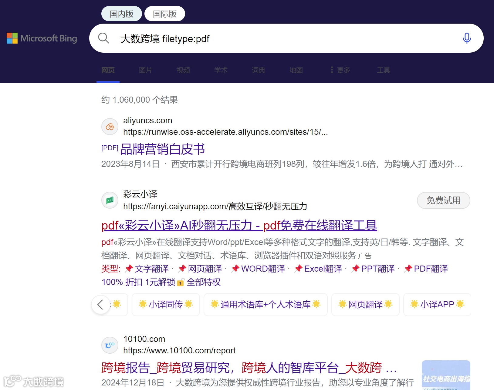Click the voice search microphone icon
The height and width of the screenshot is (390, 494).
click(x=466, y=38)
